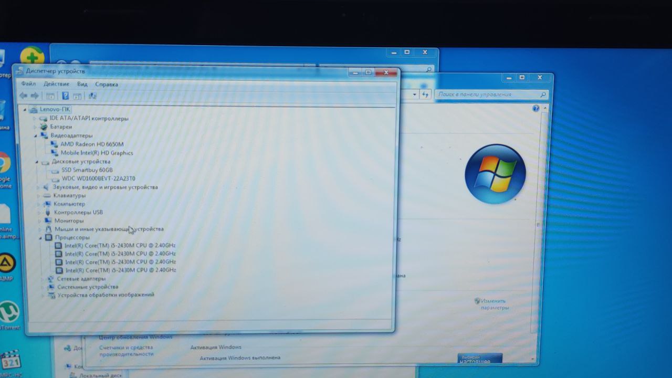The image size is (672, 378).
Task: Open the Файл menu
Action: [28, 84]
